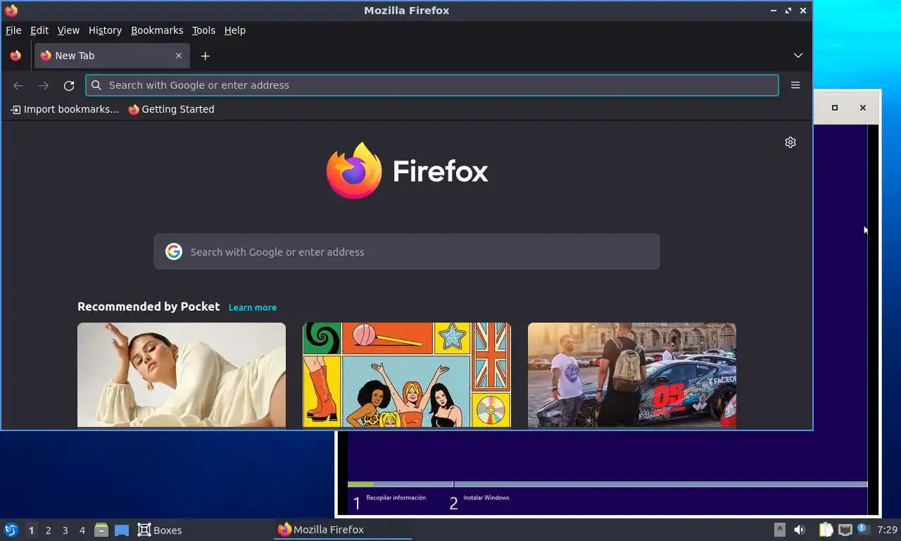
Task: Click Import bookmarks in bookmarks toolbar
Action: [x=64, y=109]
